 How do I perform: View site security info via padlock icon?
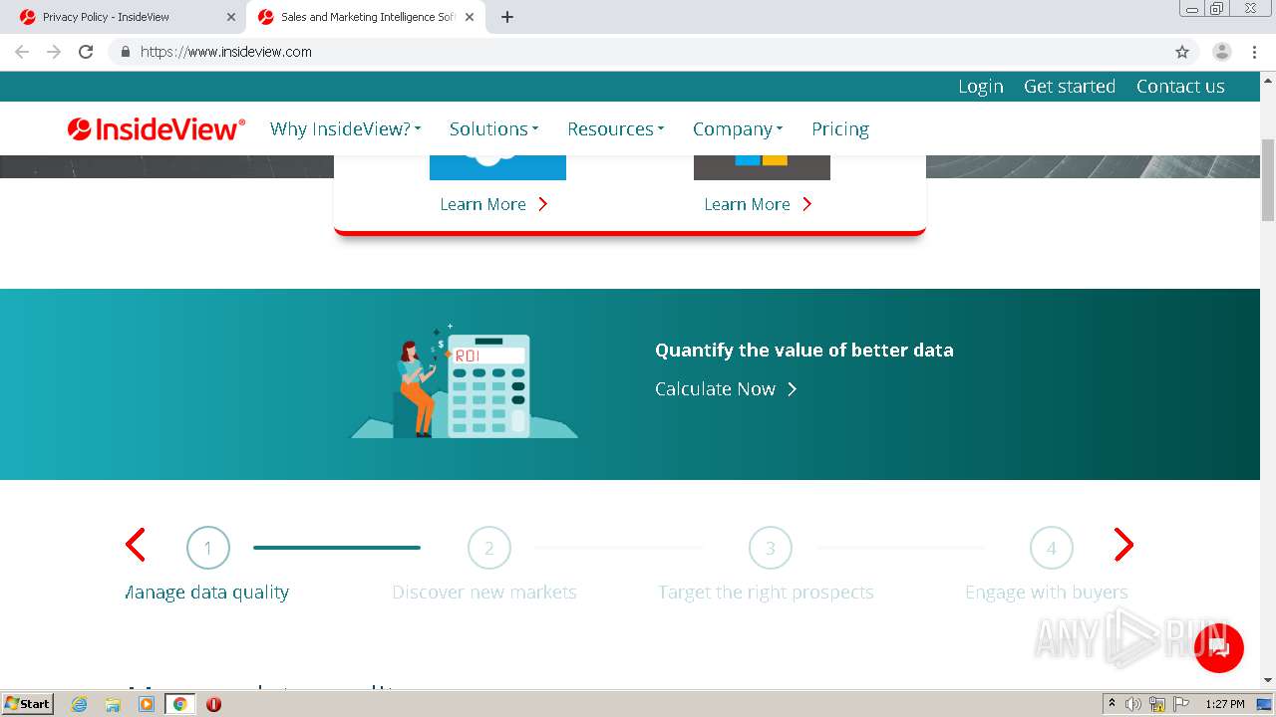tap(126, 52)
